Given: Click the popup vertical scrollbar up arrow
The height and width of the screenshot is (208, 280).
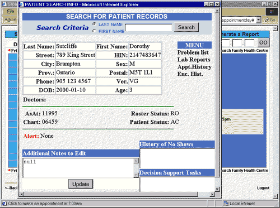Looking at the screenshot, I should 217,11.
